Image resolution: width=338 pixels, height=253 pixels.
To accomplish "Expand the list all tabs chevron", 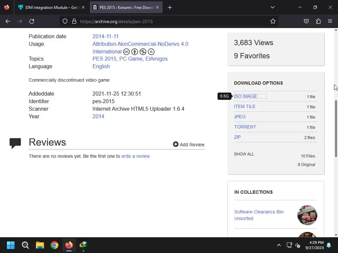I will pyautogui.click(x=273, y=7).
